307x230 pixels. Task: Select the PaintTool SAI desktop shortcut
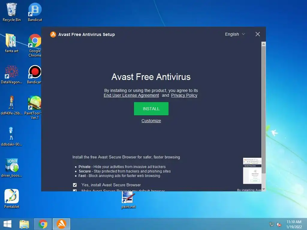tap(33, 108)
